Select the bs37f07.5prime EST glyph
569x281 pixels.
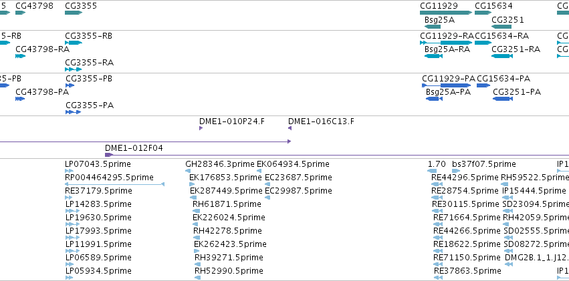pyautogui.click(x=456, y=171)
